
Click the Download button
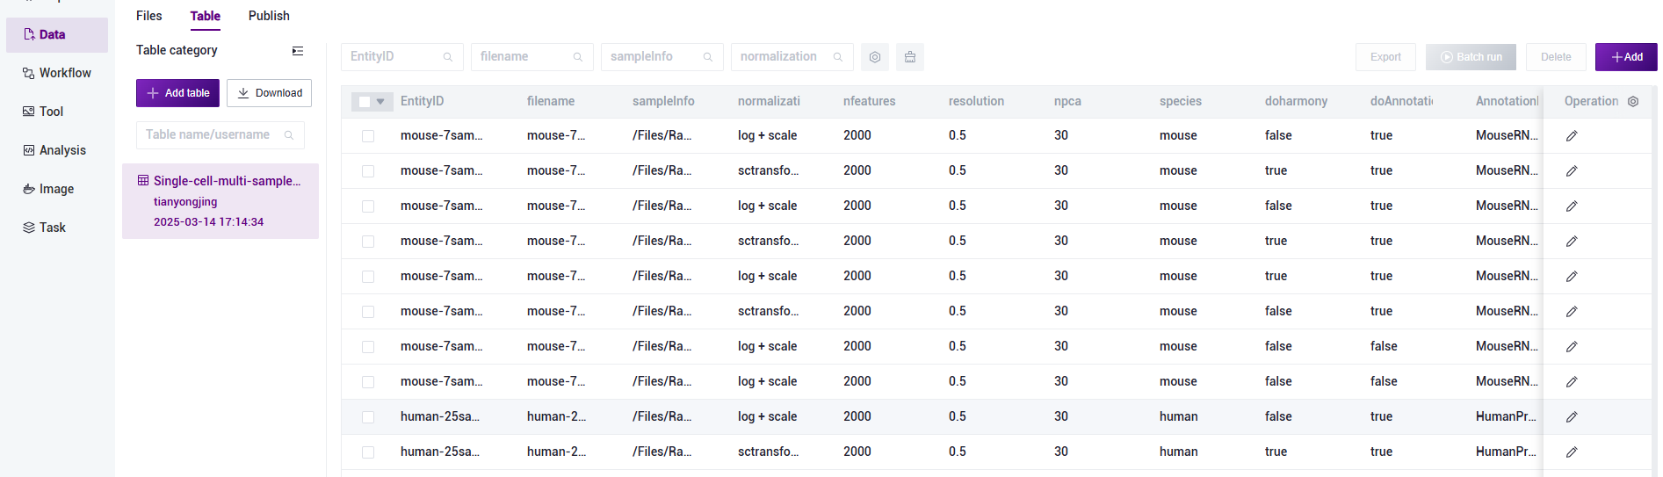pyautogui.click(x=269, y=93)
